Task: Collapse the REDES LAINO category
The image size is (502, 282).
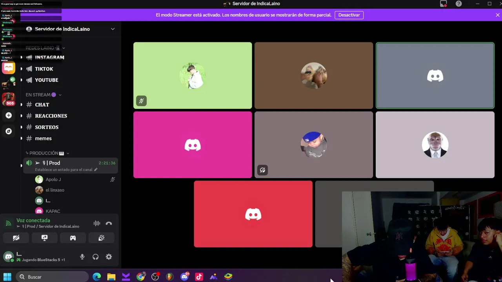Action: 45,48
